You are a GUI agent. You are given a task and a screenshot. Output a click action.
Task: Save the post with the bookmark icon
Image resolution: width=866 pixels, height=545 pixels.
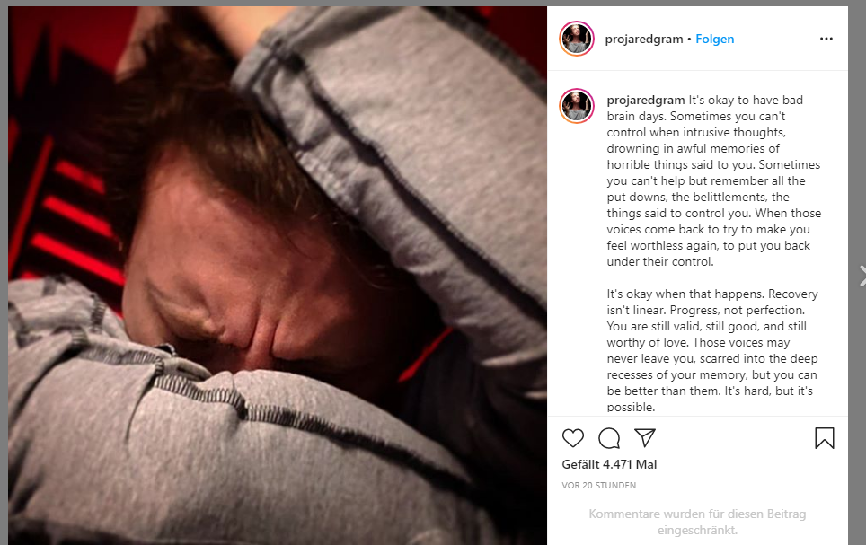825,438
